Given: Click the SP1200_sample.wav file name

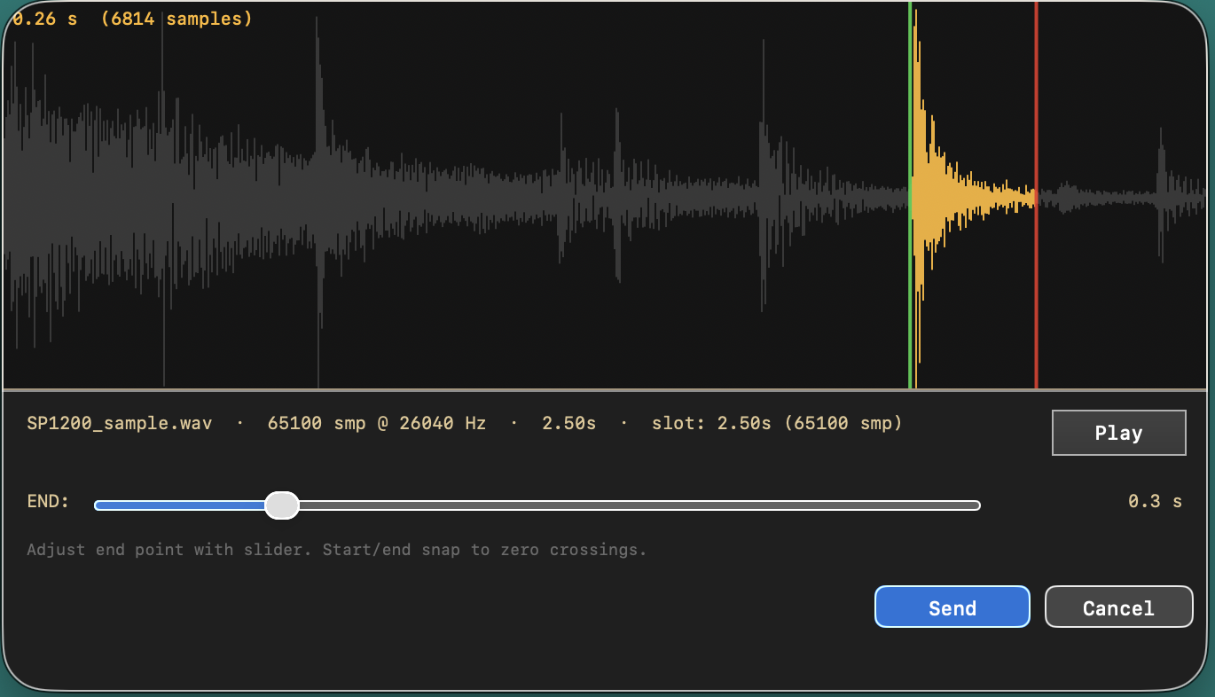Looking at the screenshot, I should [x=120, y=423].
